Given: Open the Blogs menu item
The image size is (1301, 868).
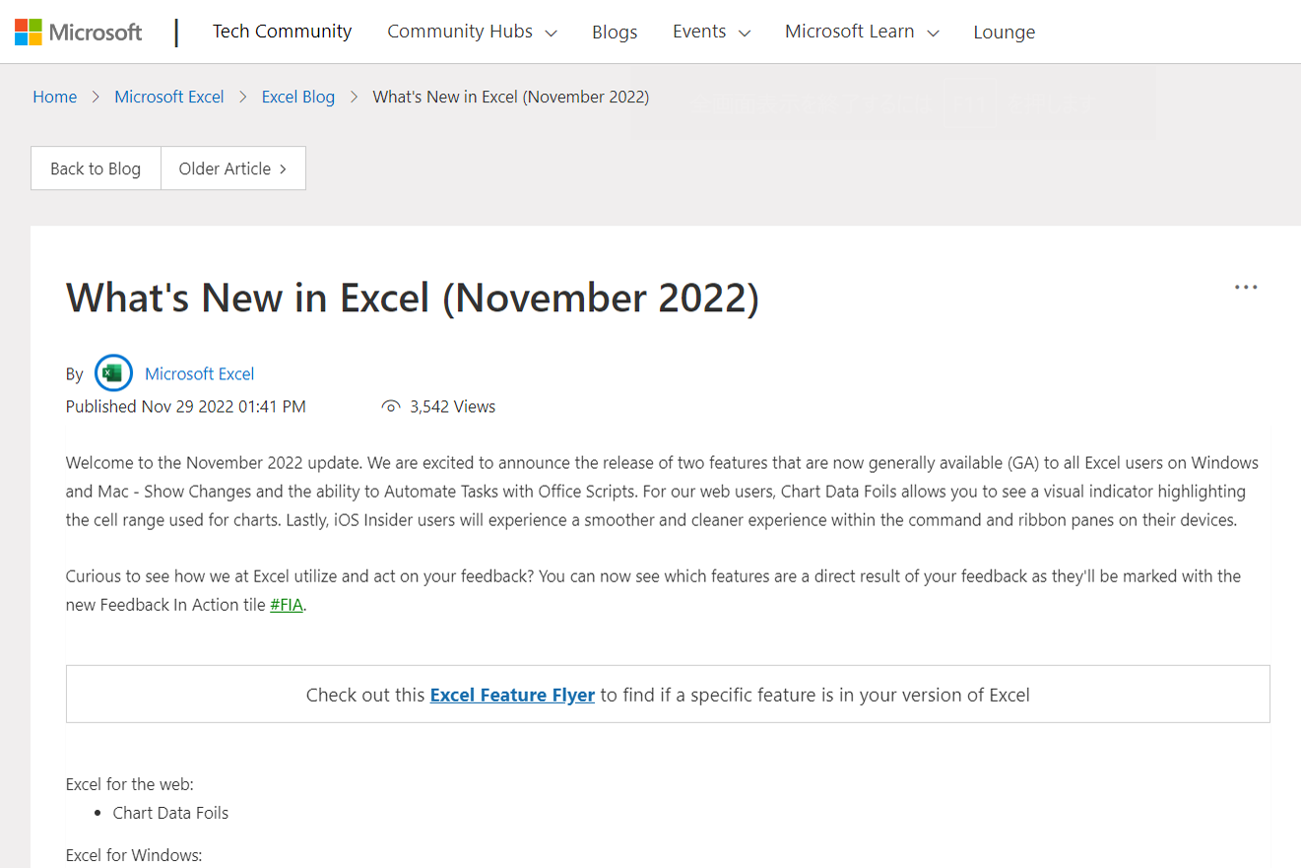Looking at the screenshot, I should pyautogui.click(x=615, y=32).
